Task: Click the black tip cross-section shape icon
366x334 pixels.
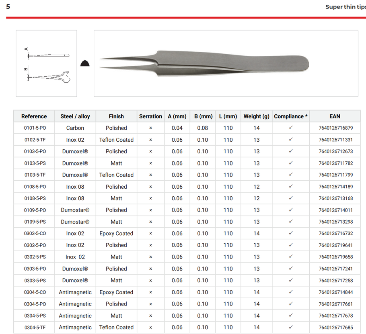Action: [85, 63]
